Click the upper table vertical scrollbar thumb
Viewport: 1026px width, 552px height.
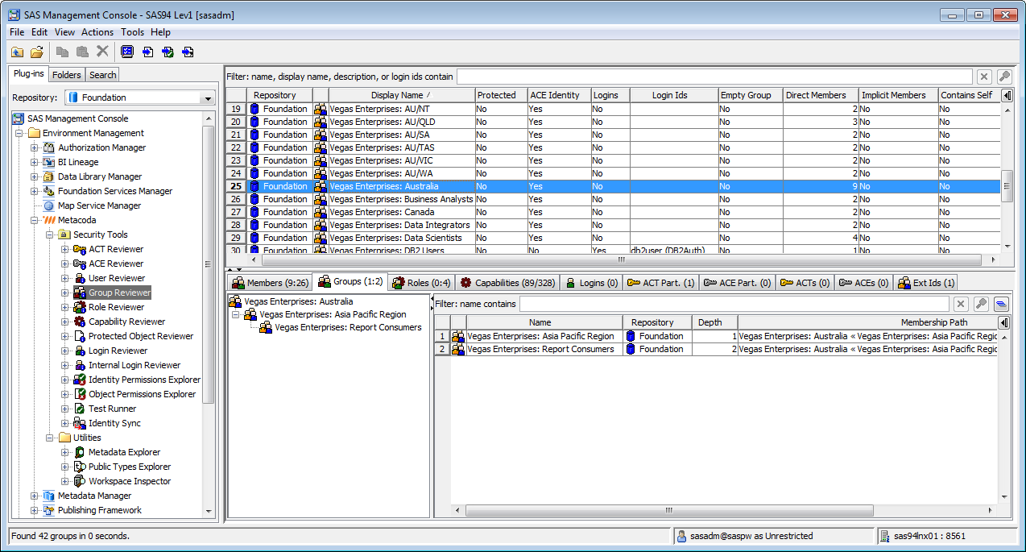coord(1007,186)
